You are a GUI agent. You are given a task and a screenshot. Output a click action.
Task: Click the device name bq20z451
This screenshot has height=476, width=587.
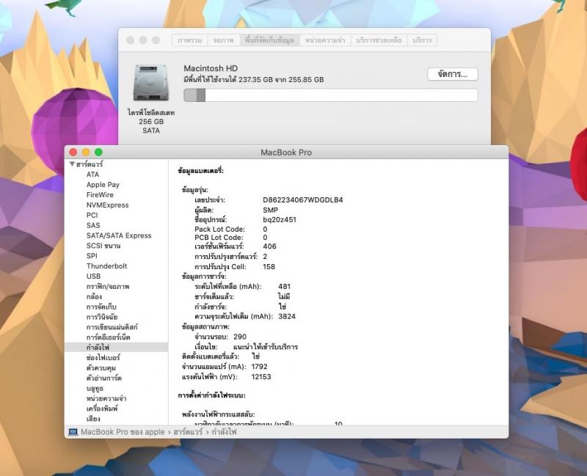[x=280, y=219]
